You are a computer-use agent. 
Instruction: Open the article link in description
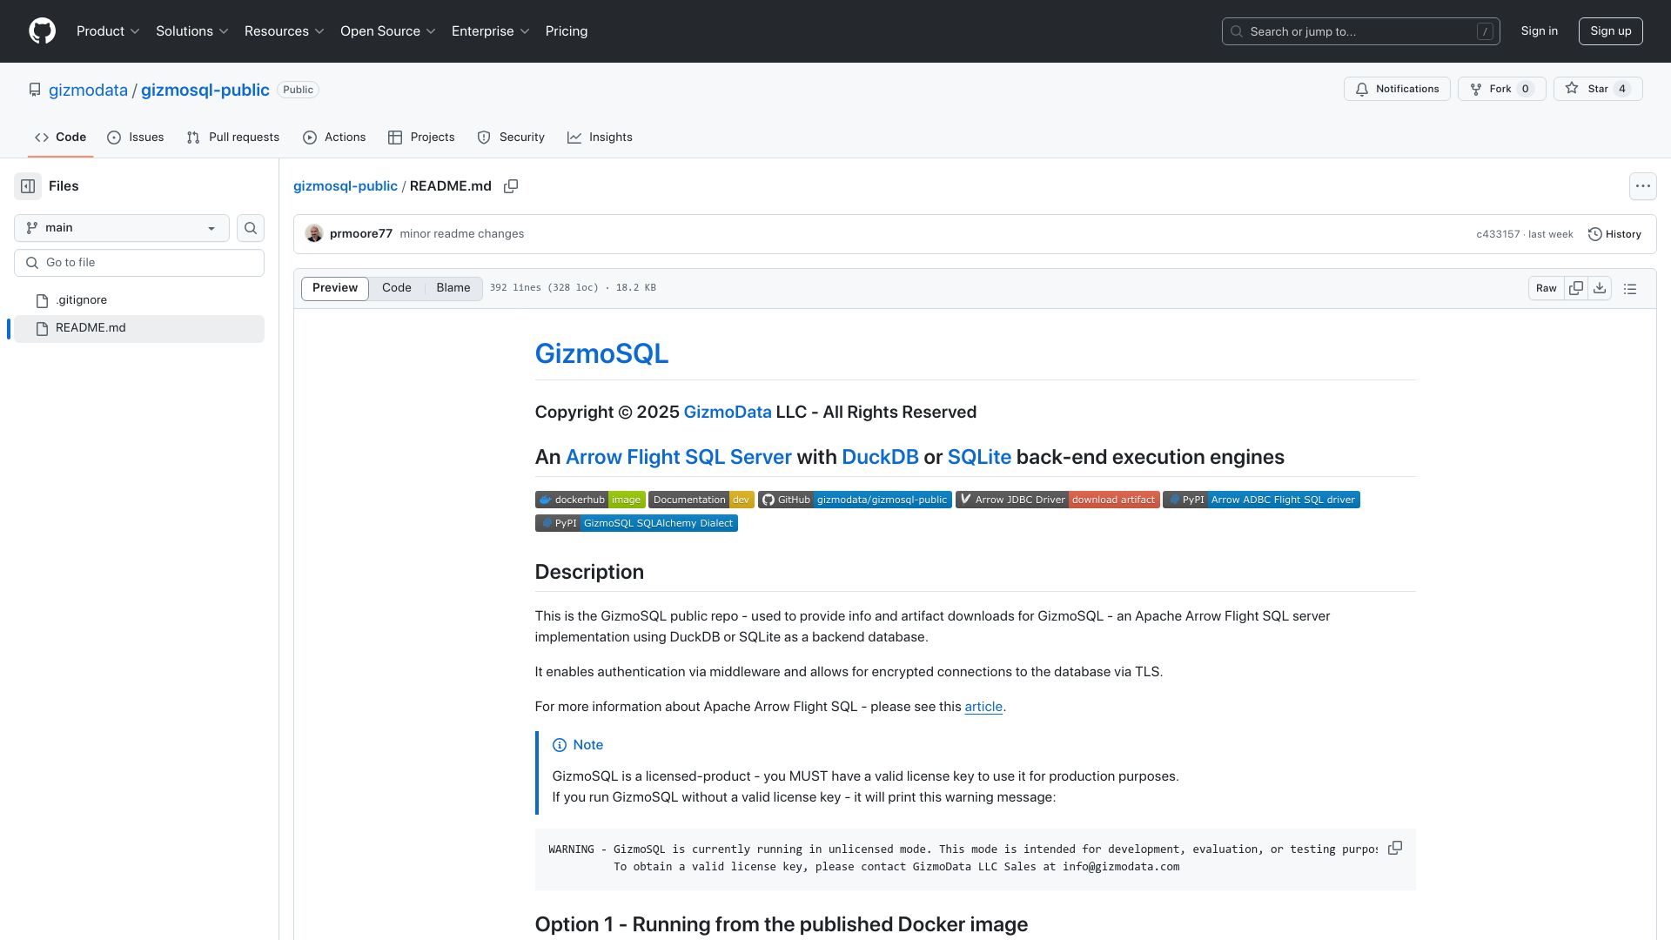pyautogui.click(x=983, y=707)
